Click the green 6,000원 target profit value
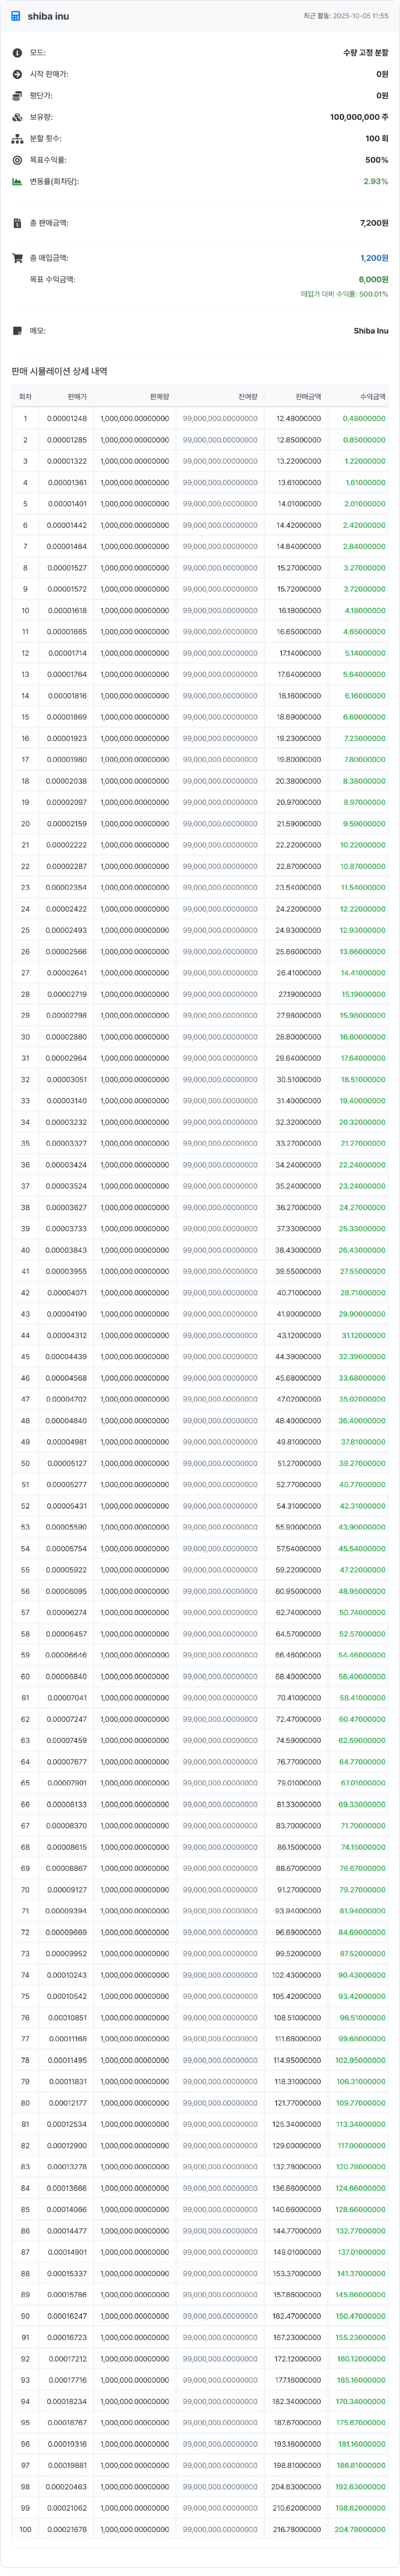 [x=373, y=279]
